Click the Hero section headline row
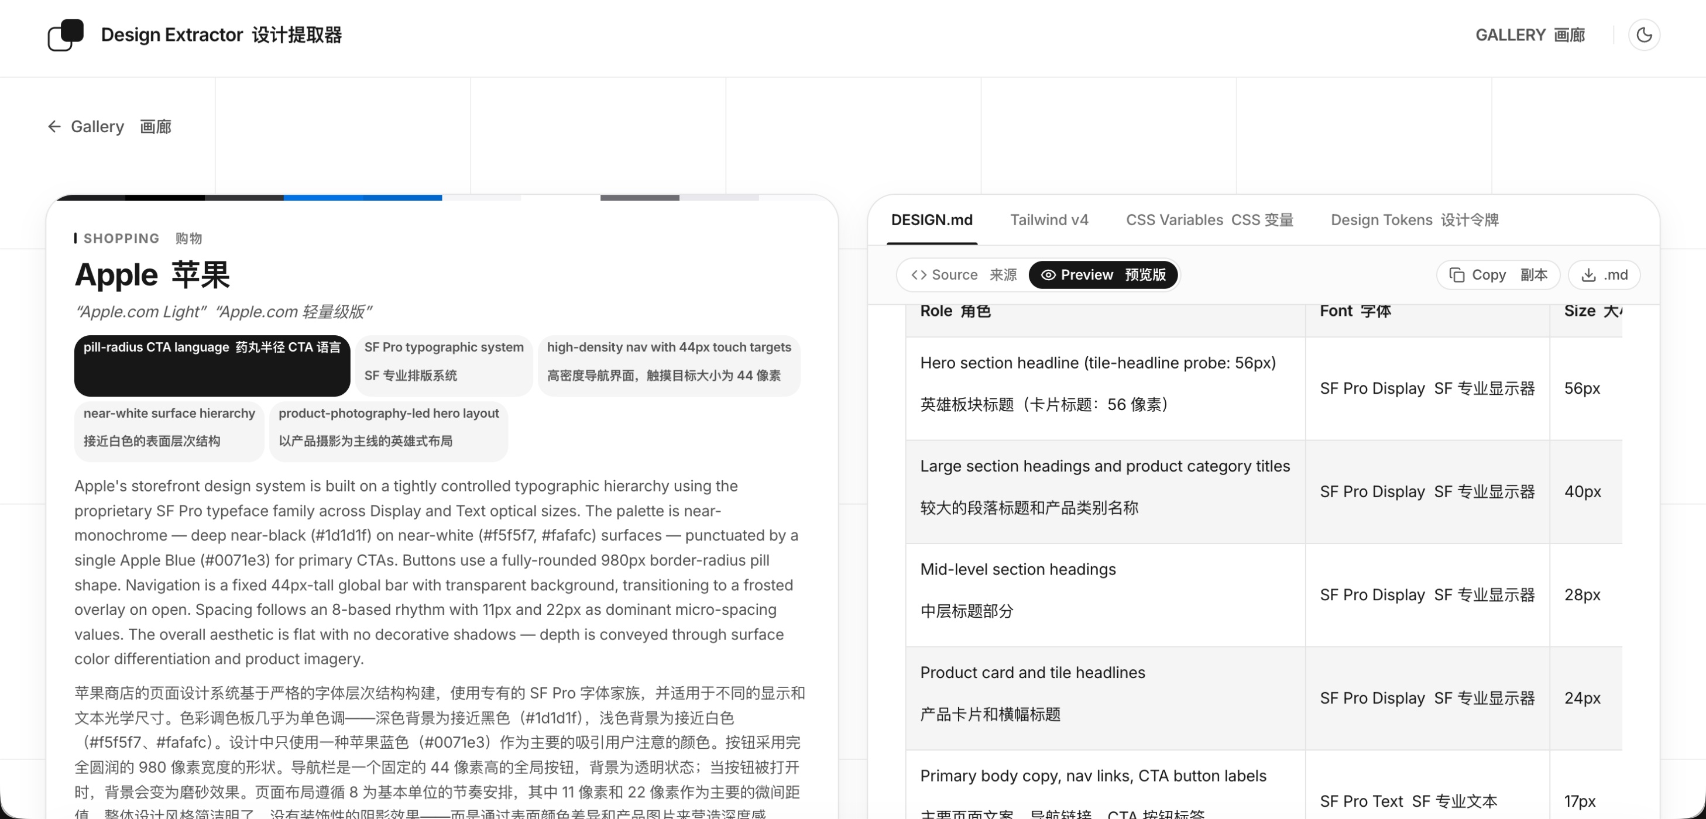The image size is (1706, 819). (1263, 388)
